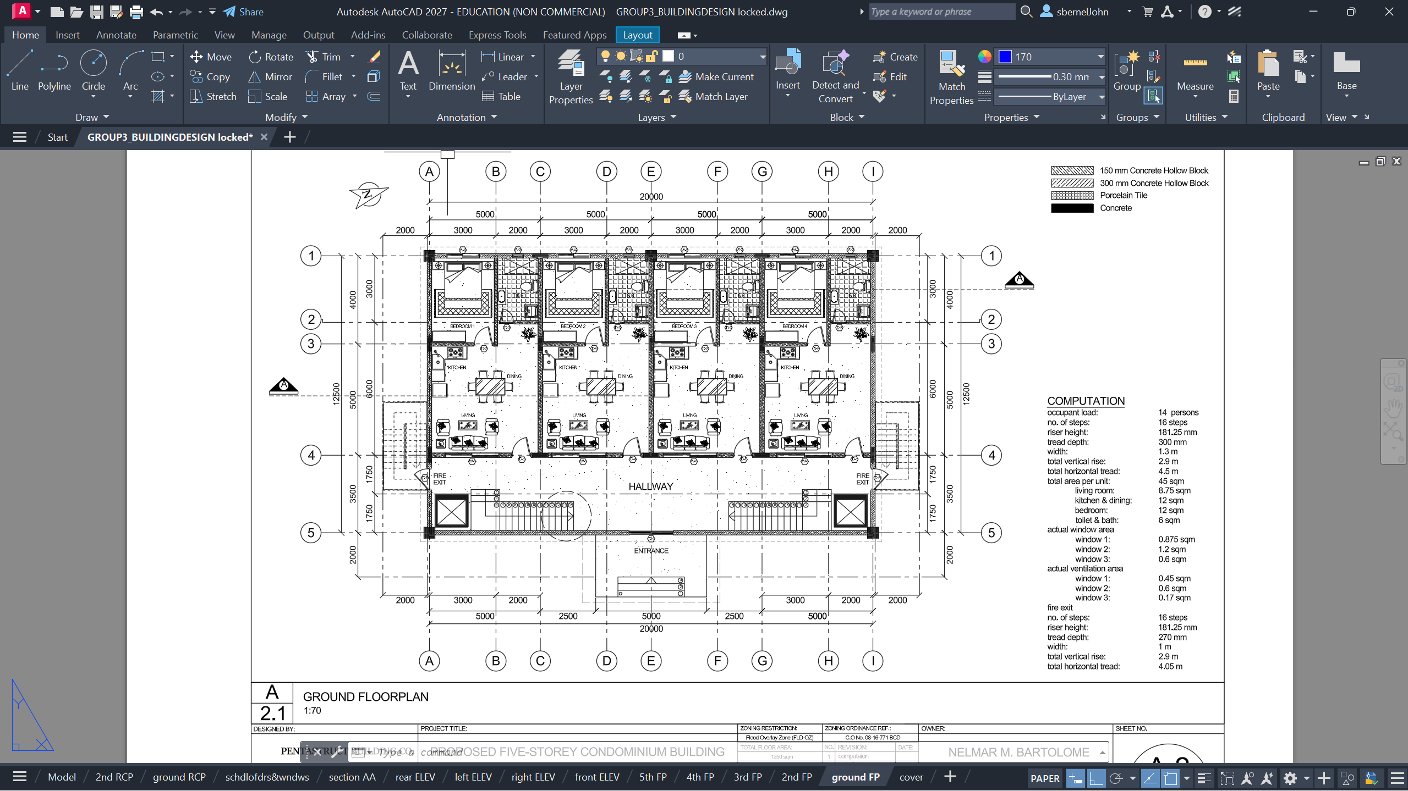Open the object color 170 dropdown
Viewport: 1408px width, 791px height.
point(1100,57)
